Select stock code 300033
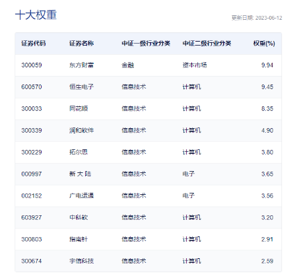Image resolution: width=289 pixels, height=278 pixels. click(x=32, y=109)
